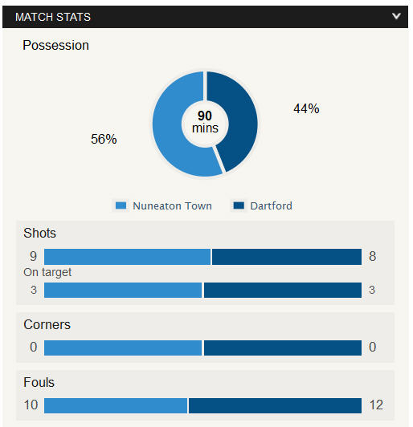Click Dartford's on target bar

click(283, 290)
